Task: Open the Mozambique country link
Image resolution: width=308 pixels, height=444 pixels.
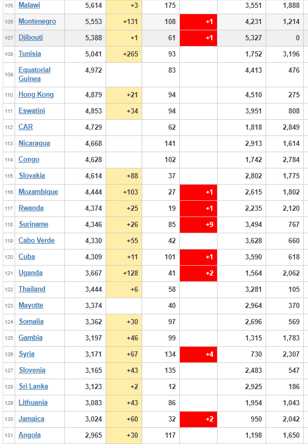Action: 38,192
